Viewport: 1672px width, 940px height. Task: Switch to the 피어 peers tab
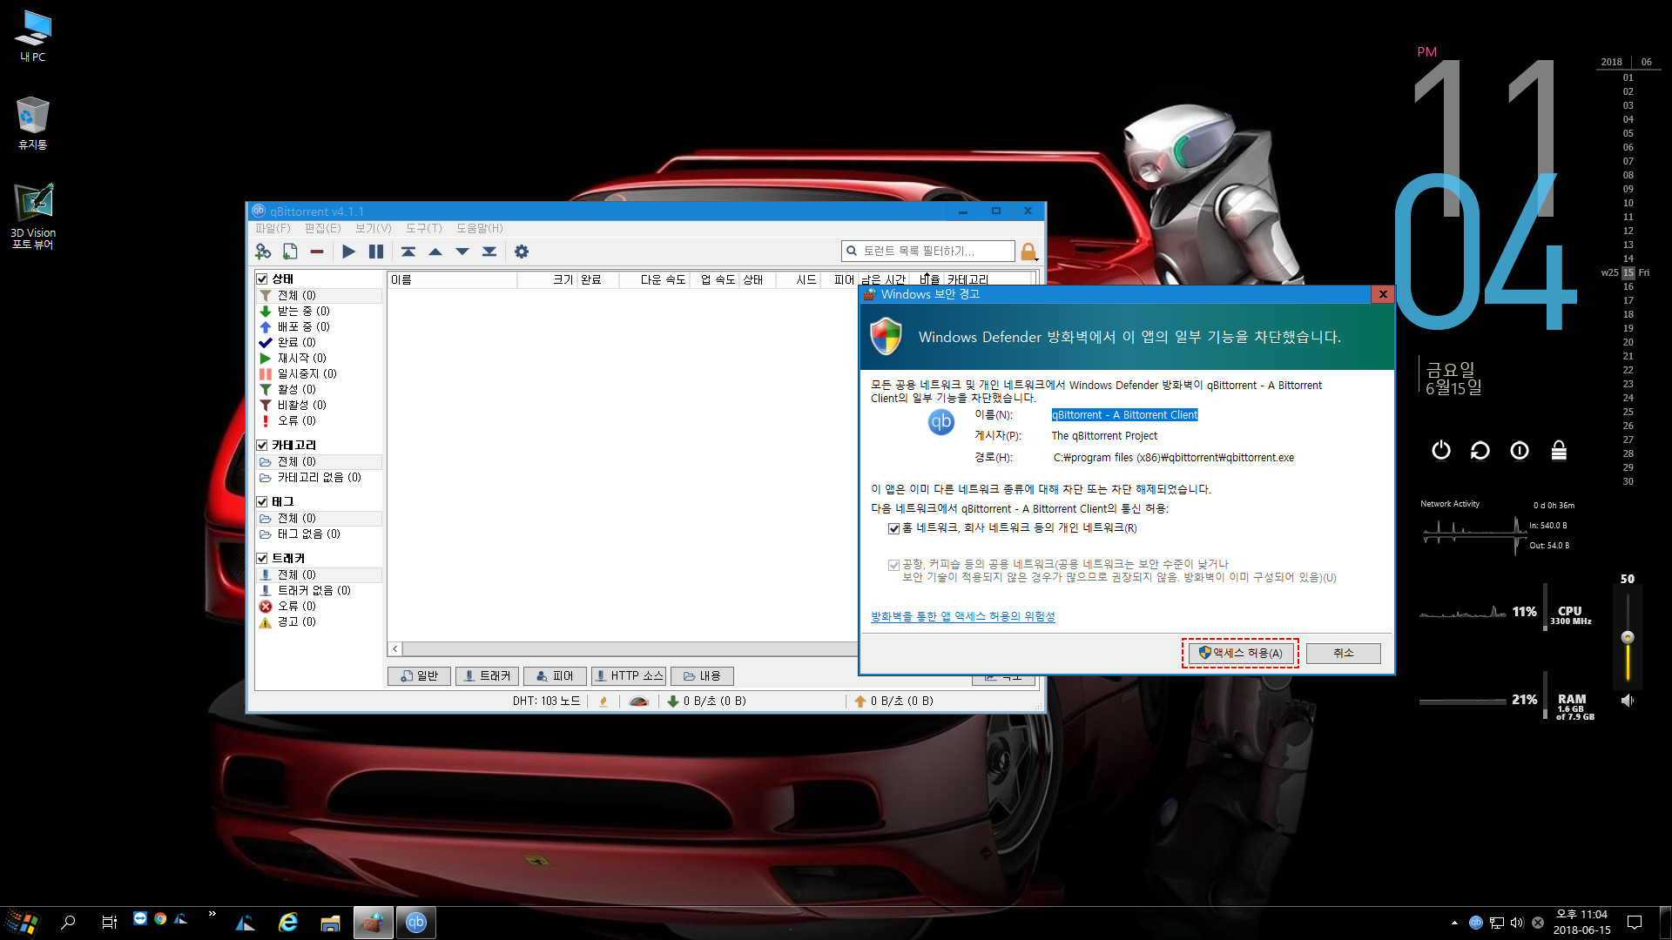[555, 676]
